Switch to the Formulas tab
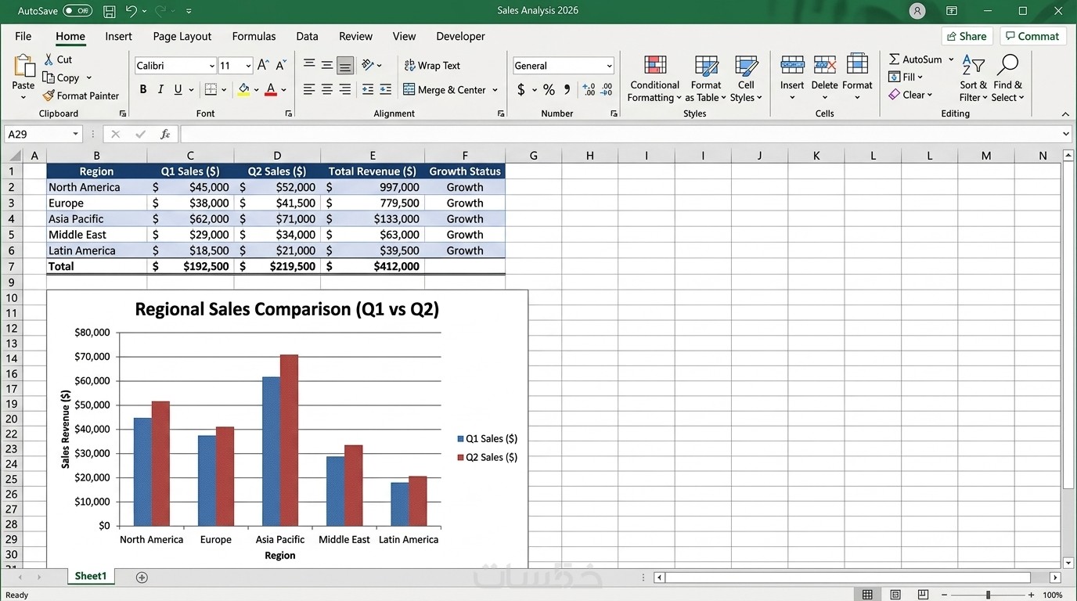Screen dimensions: 1077x601 pos(254,36)
